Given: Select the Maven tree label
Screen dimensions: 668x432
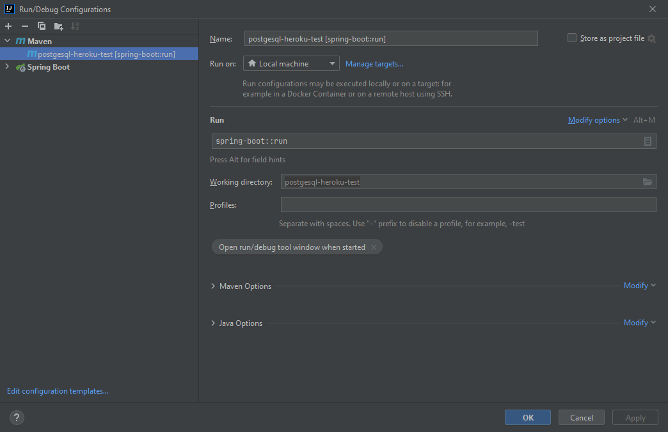Looking at the screenshot, I should point(40,42).
